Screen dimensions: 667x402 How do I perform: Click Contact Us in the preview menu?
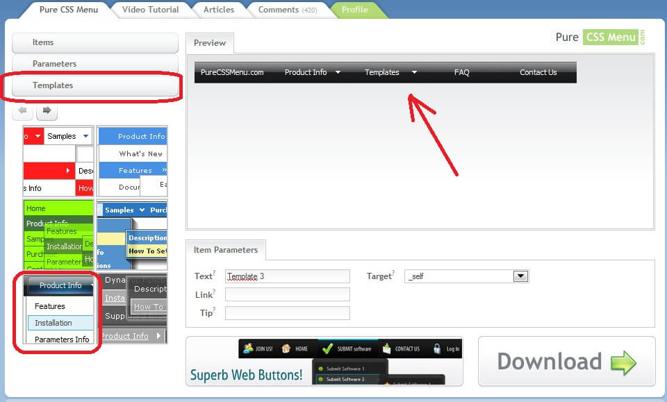[538, 72]
